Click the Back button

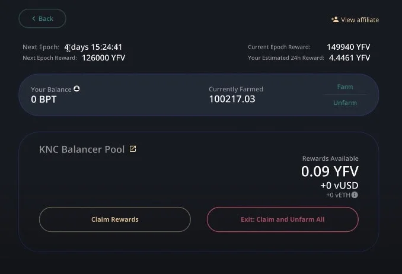42,18
